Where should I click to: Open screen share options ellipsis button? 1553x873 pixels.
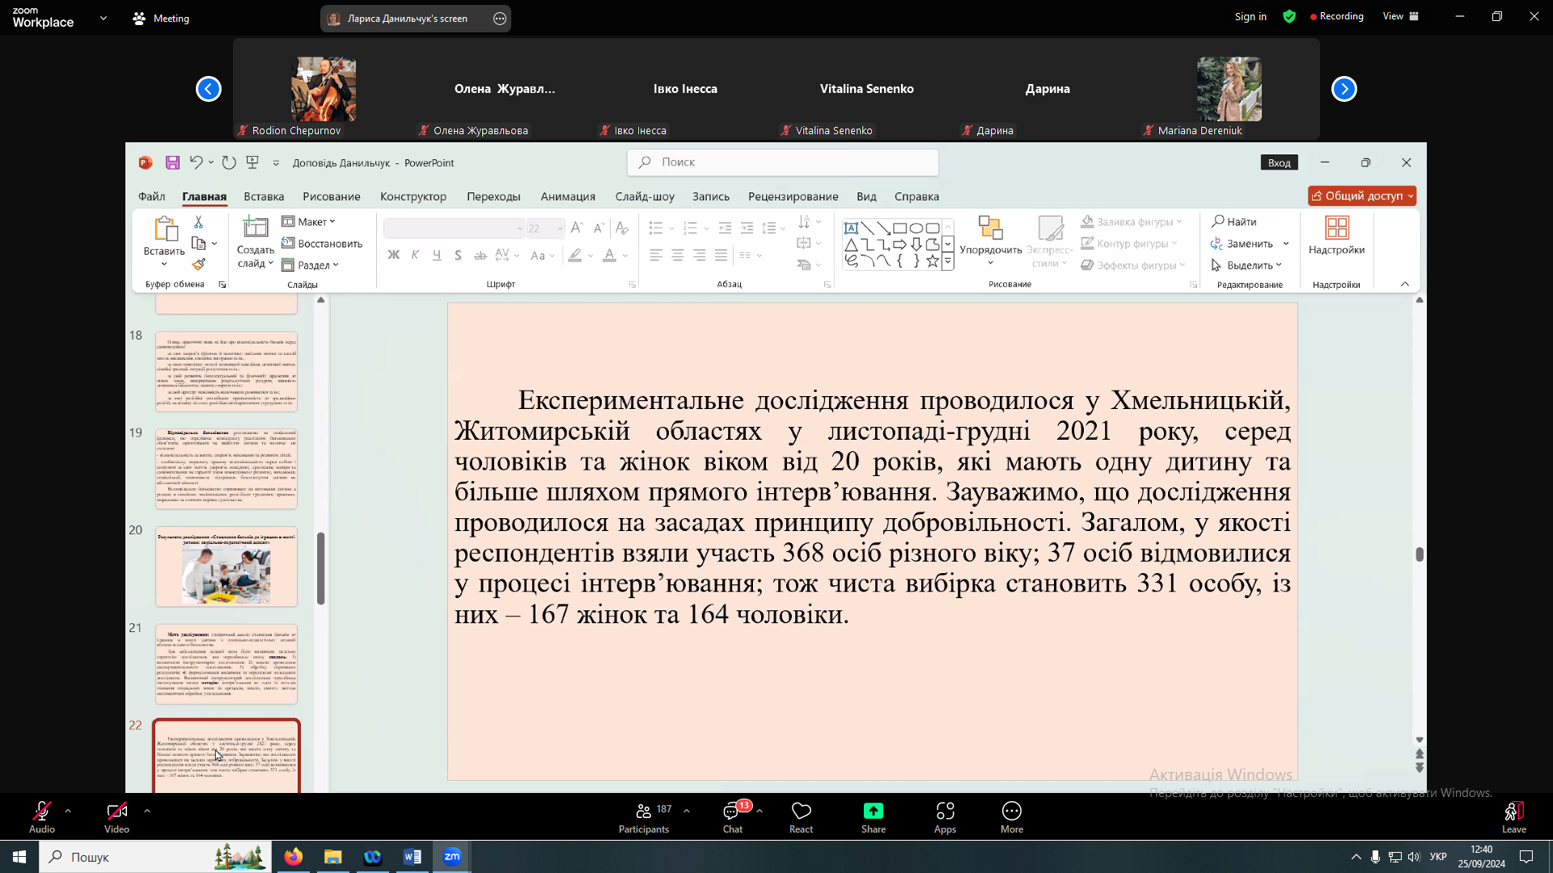[500, 19]
